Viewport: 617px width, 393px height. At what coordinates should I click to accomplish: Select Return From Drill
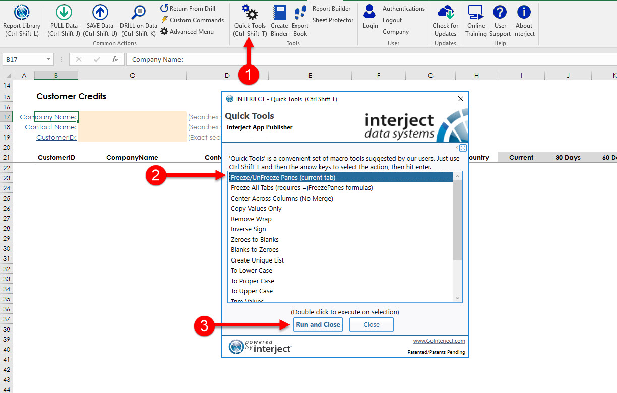coord(188,9)
